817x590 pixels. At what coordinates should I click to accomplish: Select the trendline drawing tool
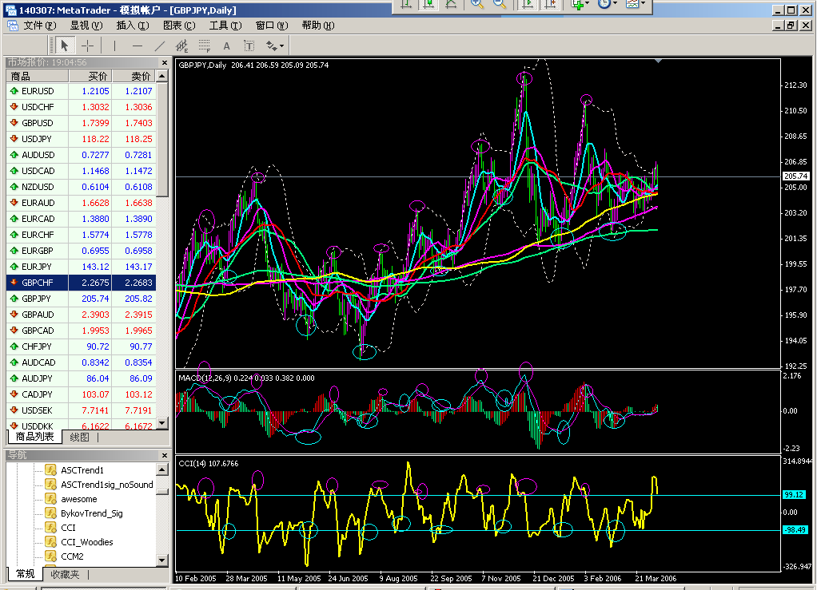click(x=159, y=46)
